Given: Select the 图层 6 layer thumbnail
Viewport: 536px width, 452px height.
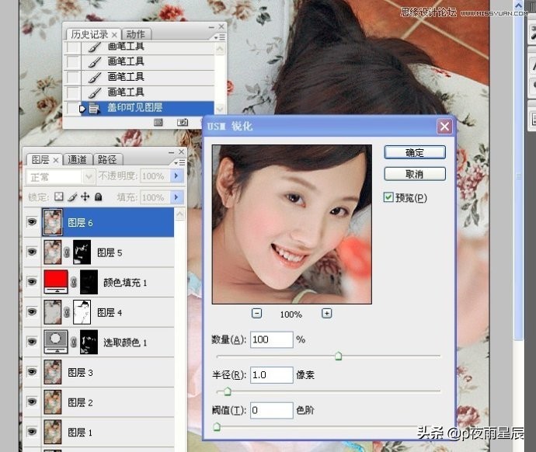Looking at the screenshot, I should pyautogui.click(x=52, y=222).
